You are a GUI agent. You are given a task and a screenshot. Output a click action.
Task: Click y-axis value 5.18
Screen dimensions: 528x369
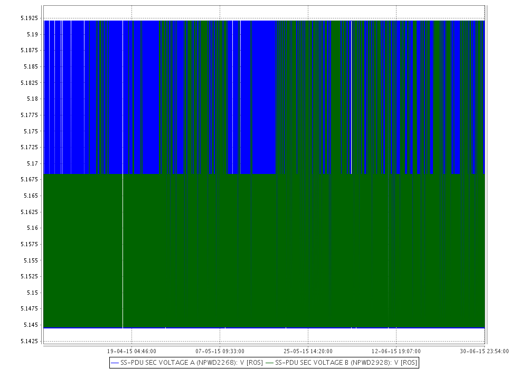(x=32, y=99)
